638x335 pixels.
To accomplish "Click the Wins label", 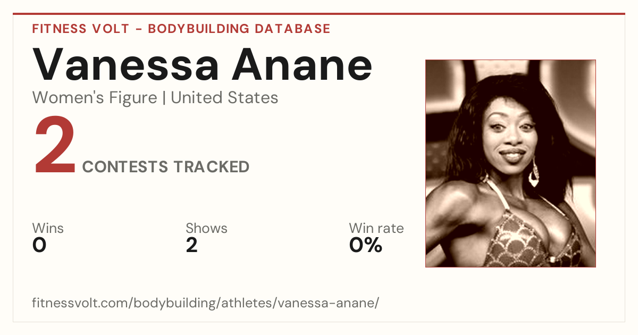I will (x=48, y=228).
